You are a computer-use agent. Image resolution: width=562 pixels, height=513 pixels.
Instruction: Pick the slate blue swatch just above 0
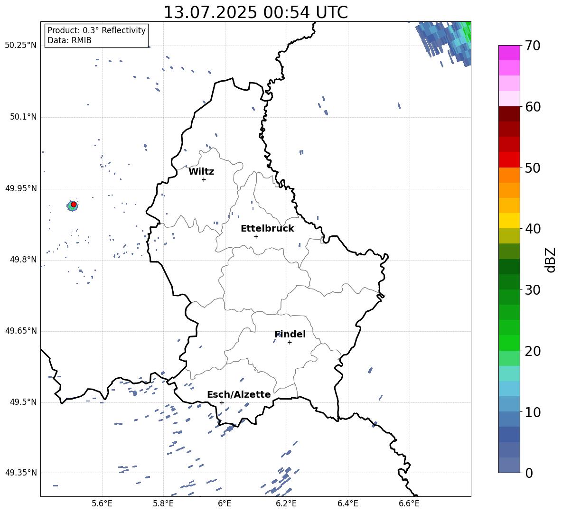(509, 465)
